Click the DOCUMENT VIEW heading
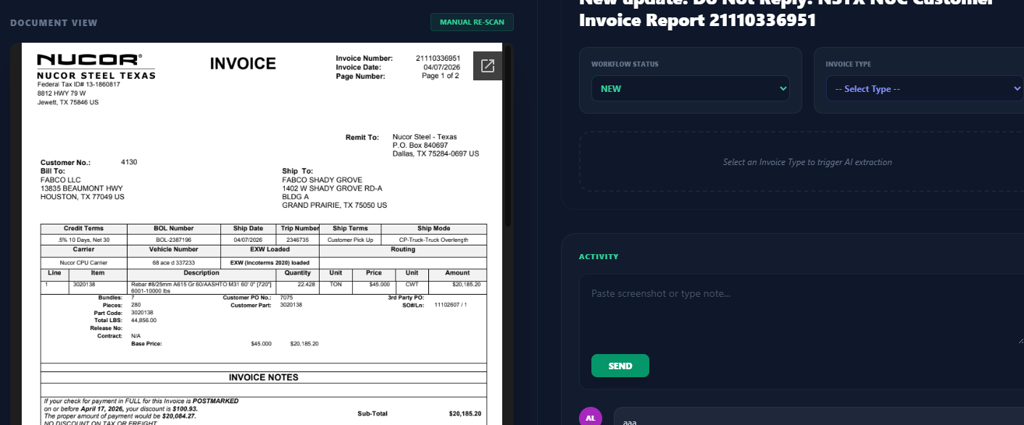 click(x=54, y=23)
